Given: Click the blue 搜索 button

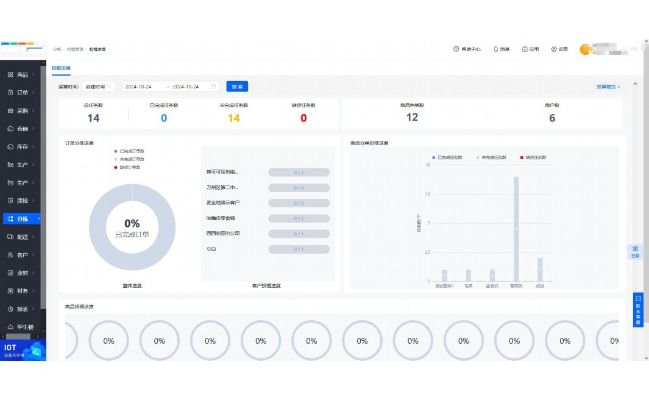Looking at the screenshot, I should click(x=237, y=87).
